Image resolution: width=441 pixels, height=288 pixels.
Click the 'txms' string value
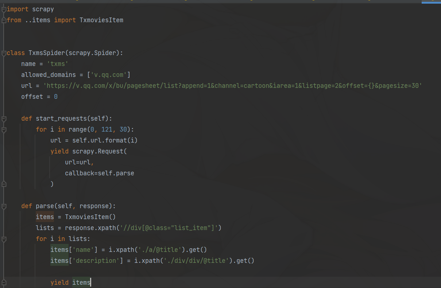point(58,64)
